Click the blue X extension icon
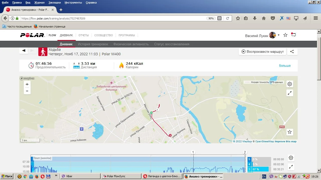 point(282,18)
